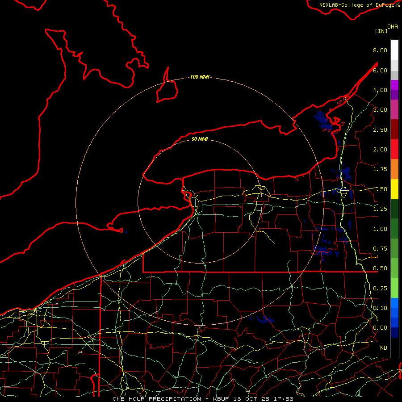Select the pink swatch between 3.00 and 2.50
Viewport: 402px width, 402px height.
click(x=394, y=110)
